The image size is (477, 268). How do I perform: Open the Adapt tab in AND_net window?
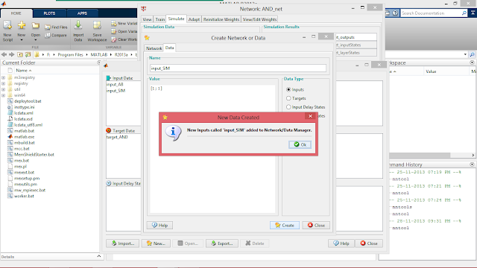coord(194,19)
